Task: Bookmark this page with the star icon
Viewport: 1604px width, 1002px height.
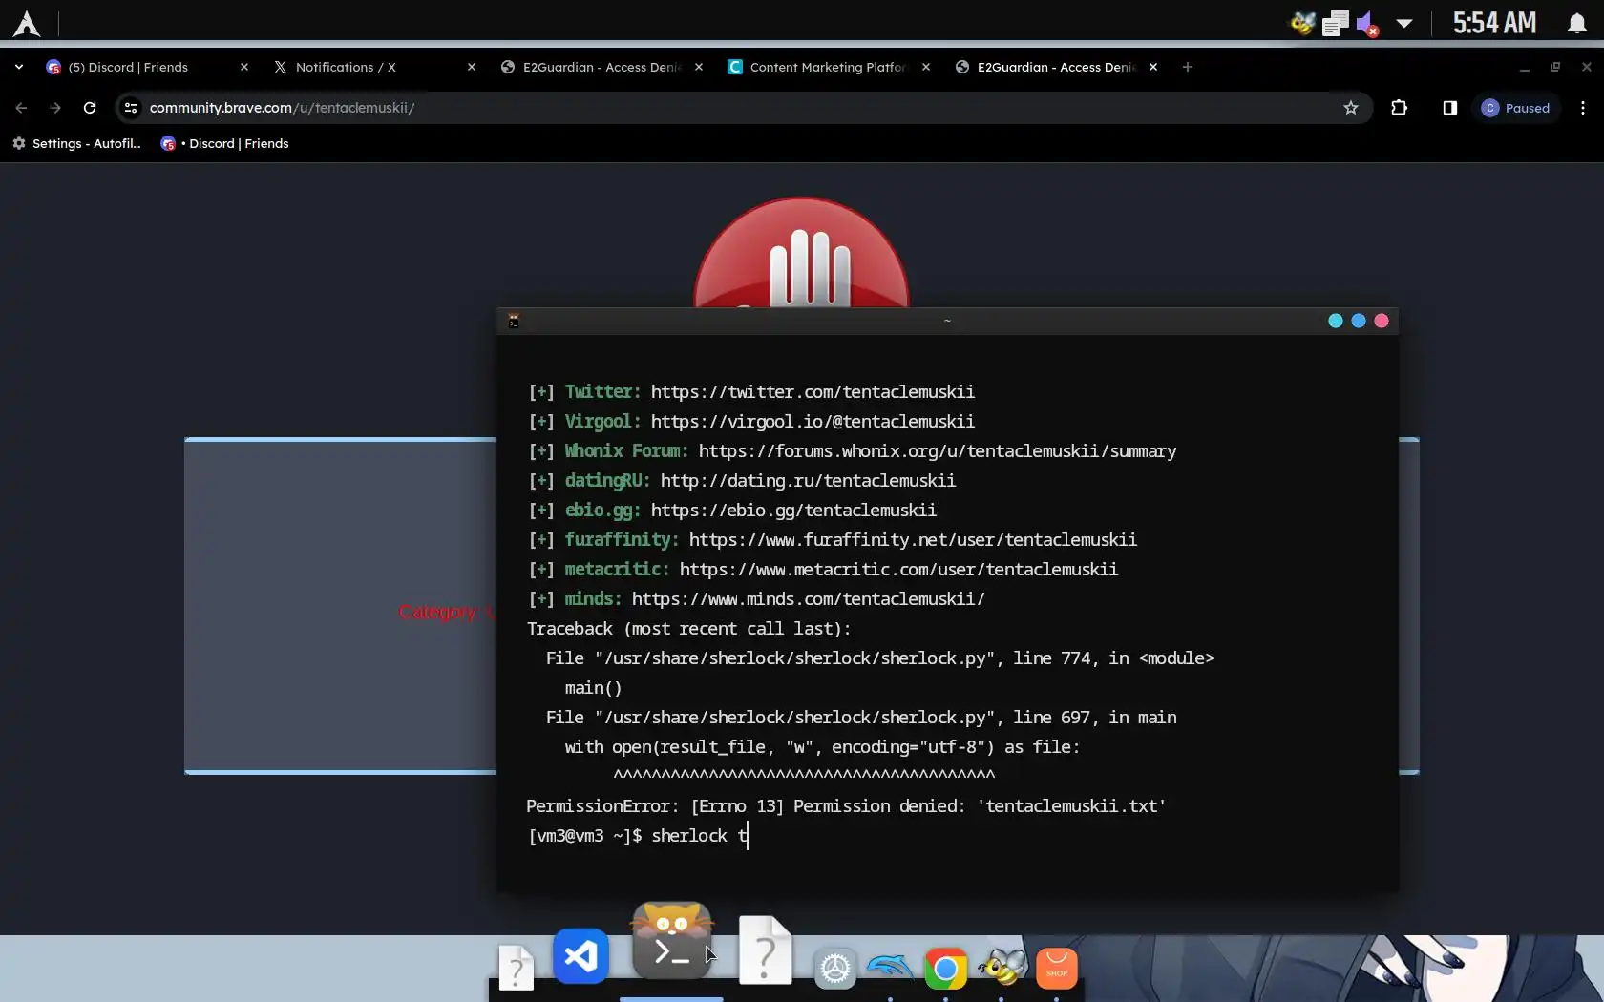Action: pos(1351,108)
